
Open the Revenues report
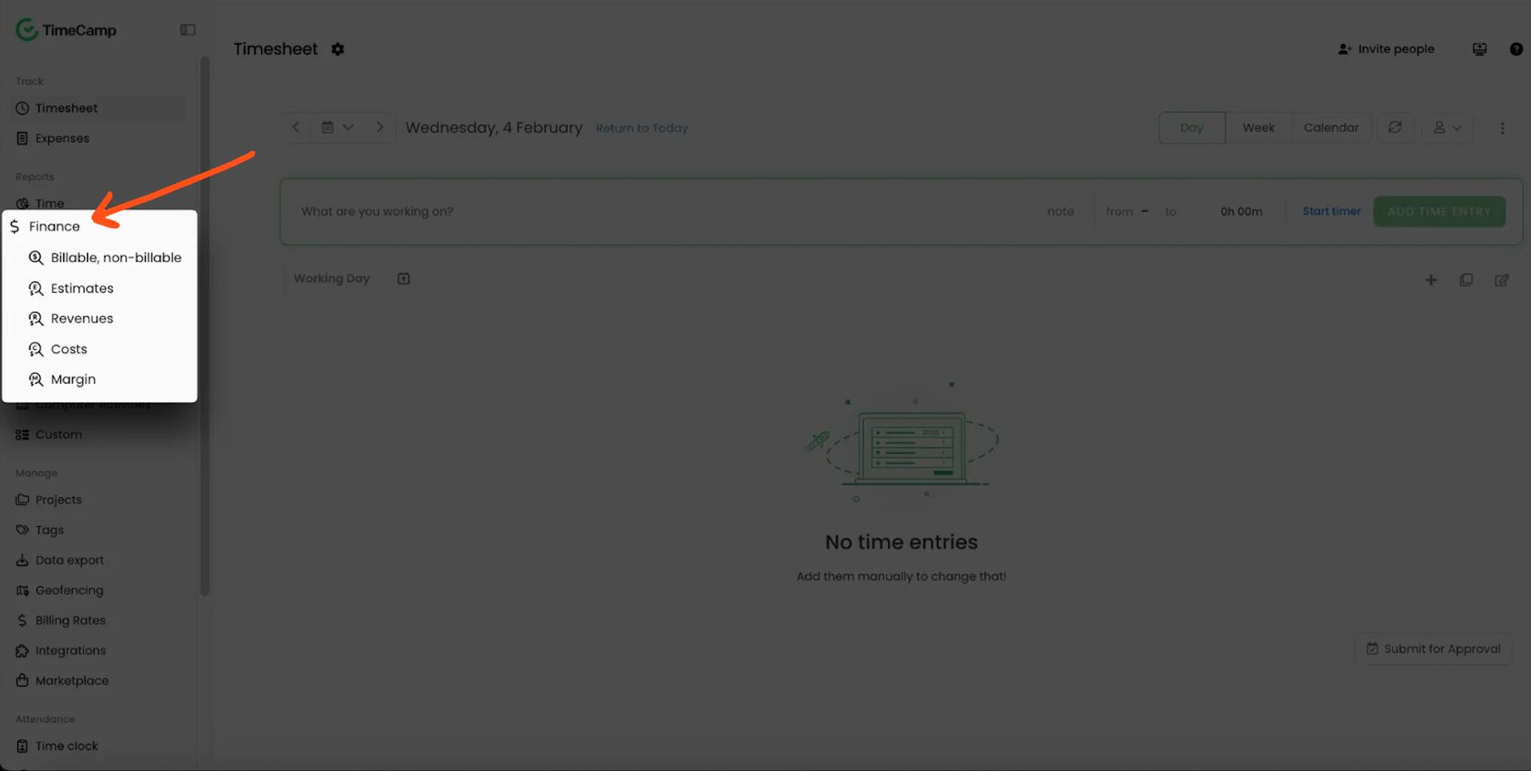[71, 319]
